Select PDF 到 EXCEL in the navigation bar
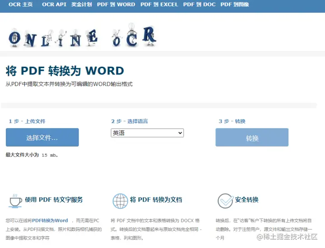The image size is (325, 248). [x=159, y=5]
